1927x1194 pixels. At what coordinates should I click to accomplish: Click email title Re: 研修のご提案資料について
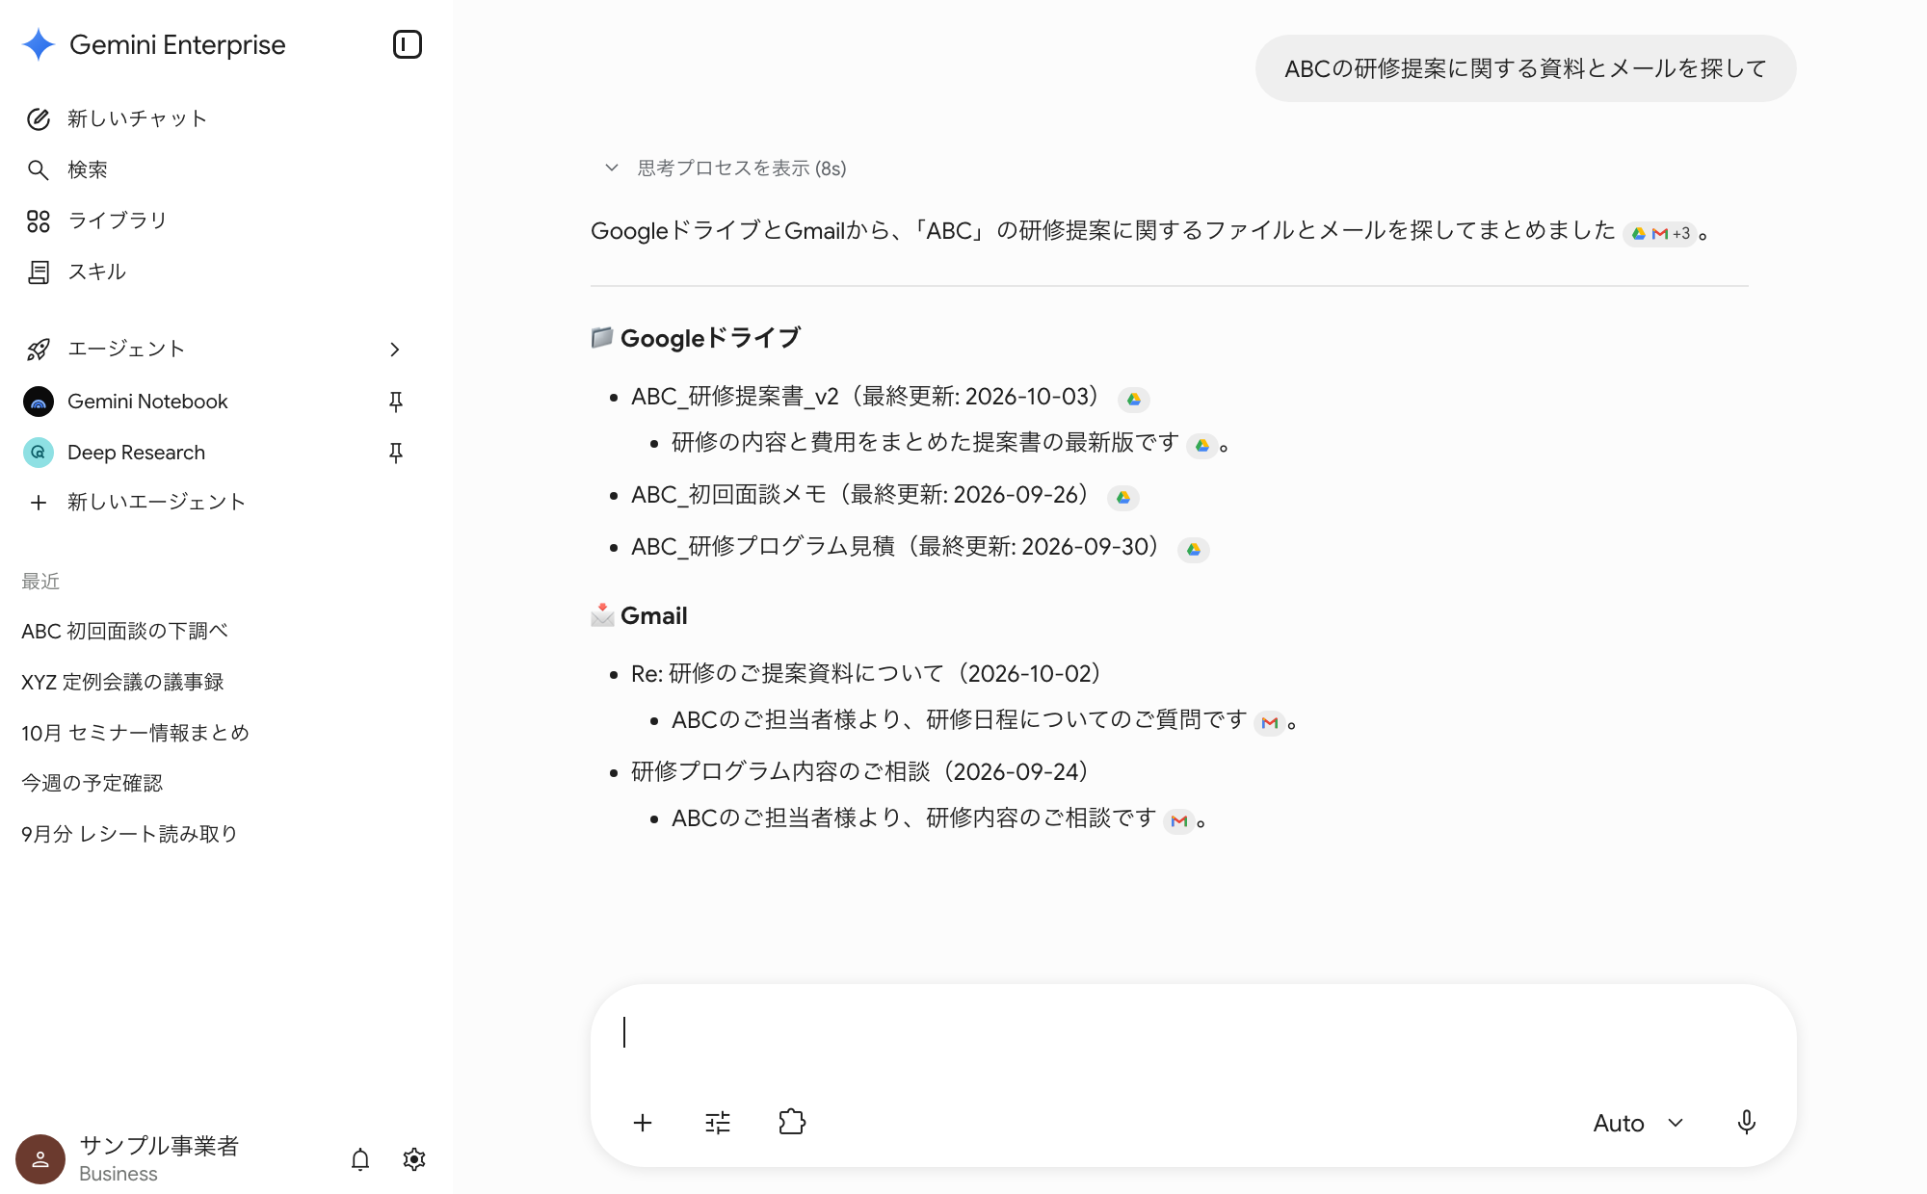788,673
